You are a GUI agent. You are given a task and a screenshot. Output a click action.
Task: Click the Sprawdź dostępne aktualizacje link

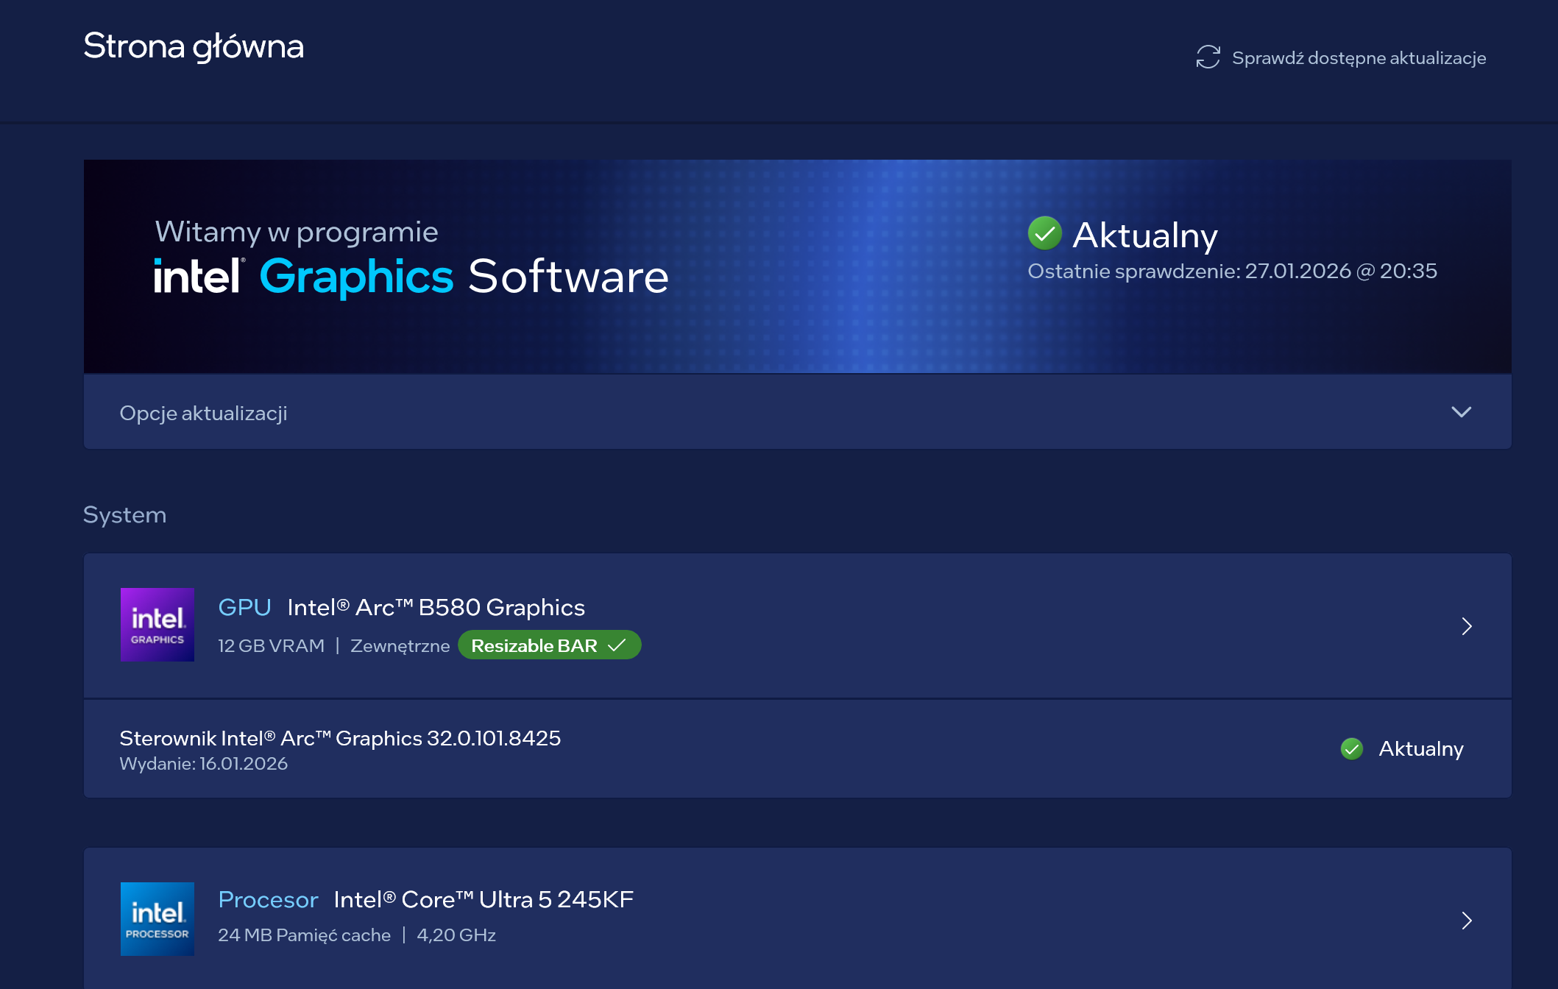click(x=1359, y=58)
